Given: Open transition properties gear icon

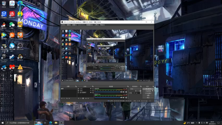Looking at the screenshot, I should [140, 91].
